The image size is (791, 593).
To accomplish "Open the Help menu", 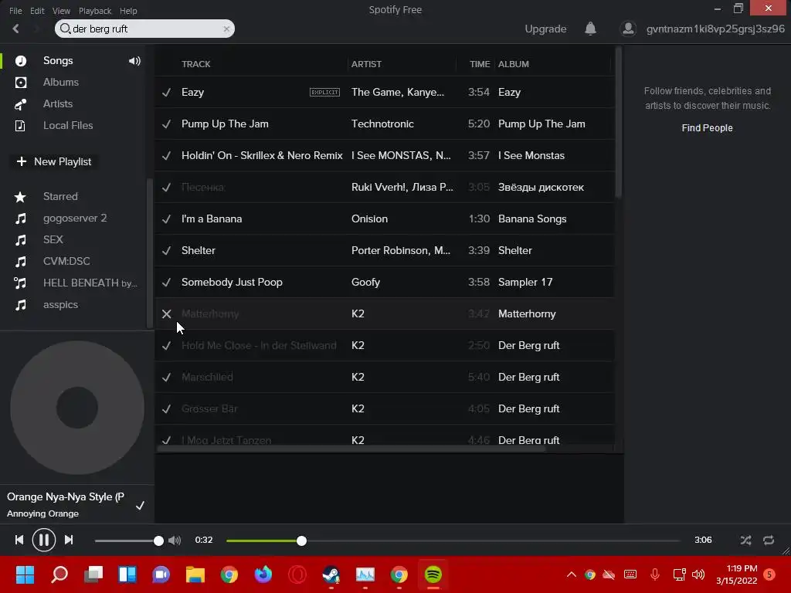I will coord(128,11).
